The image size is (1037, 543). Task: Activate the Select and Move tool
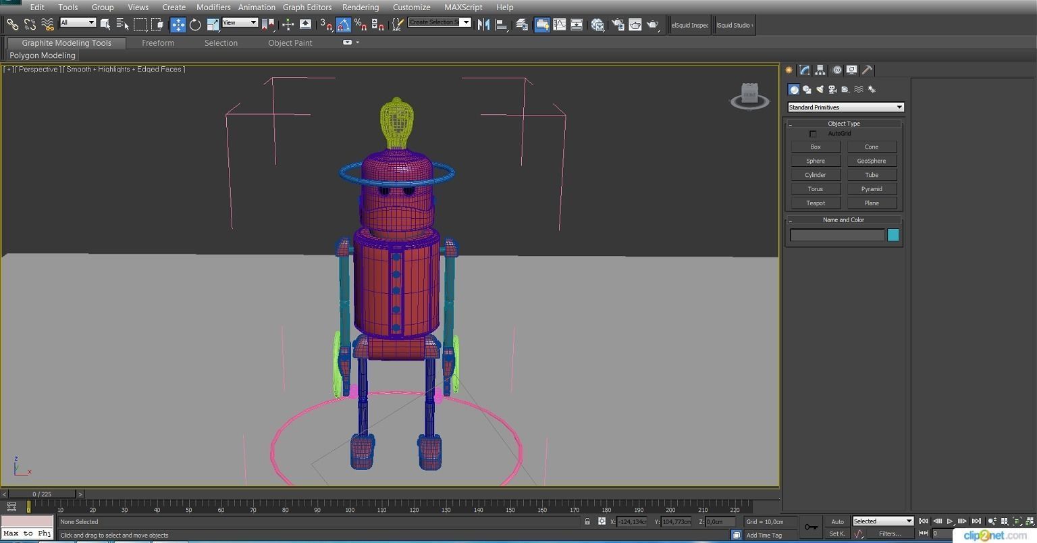[178, 24]
